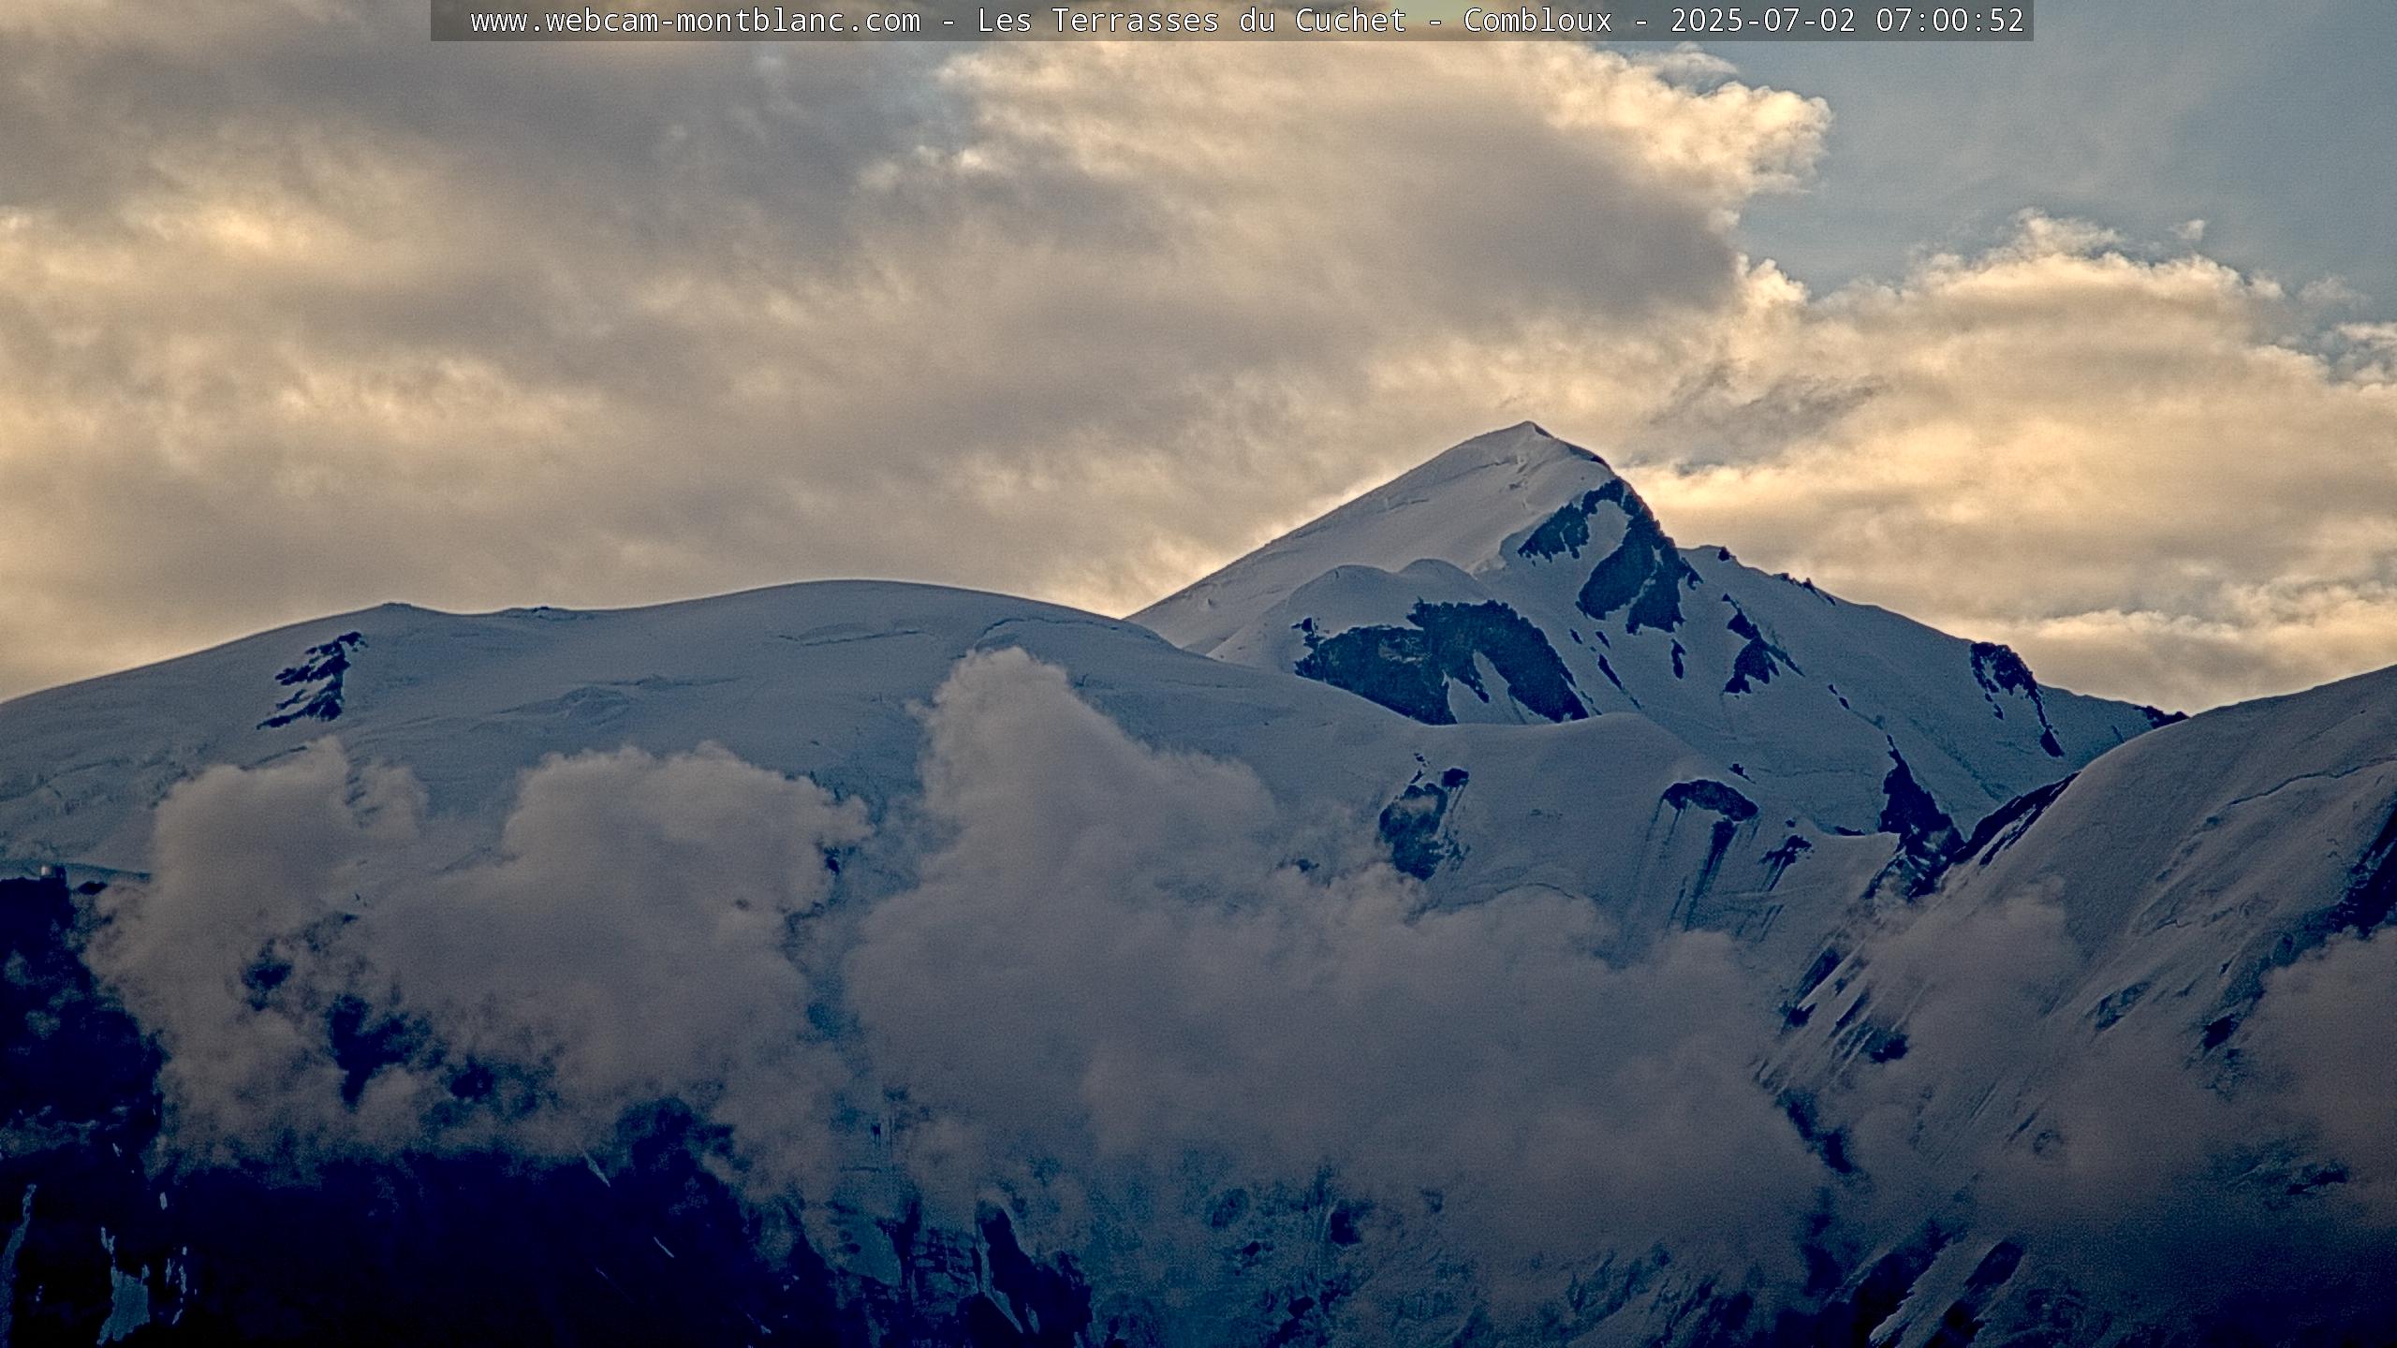The height and width of the screenshot is (1348, 2397).
Task: Click the 2025-07-02 07:00:52 timestamp
Action: coord(1847,21)
